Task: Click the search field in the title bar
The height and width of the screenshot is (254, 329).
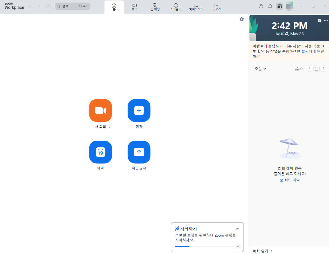Action: click(x=73, y=6)
